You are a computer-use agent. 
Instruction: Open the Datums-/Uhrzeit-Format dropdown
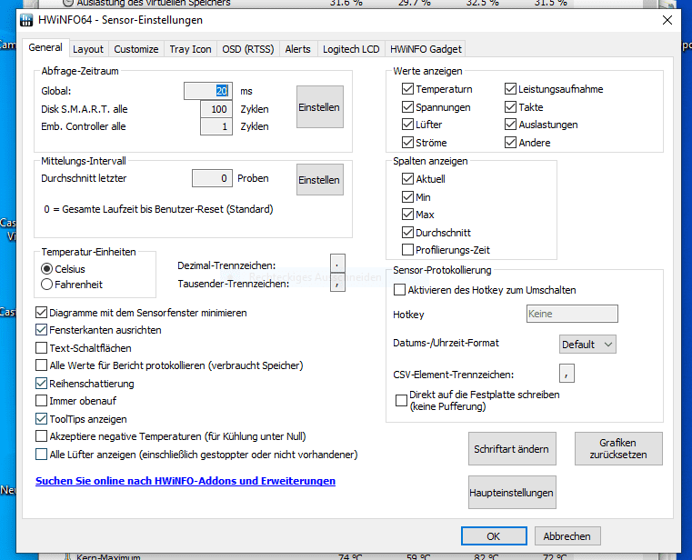coord(587,345)
